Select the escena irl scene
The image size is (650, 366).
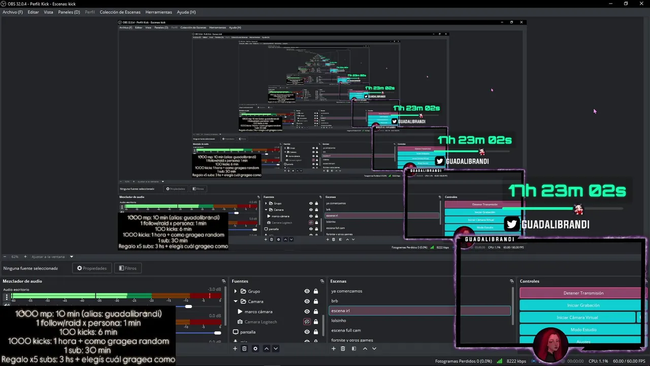[420, 311]
